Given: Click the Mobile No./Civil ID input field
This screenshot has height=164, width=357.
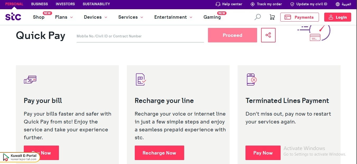Looking at the screenshot, I should [140, 36].
